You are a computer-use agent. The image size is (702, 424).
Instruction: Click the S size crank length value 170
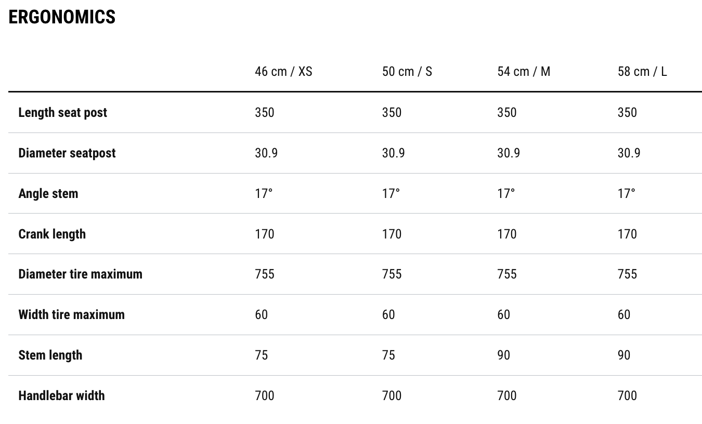tap(392, 234)
